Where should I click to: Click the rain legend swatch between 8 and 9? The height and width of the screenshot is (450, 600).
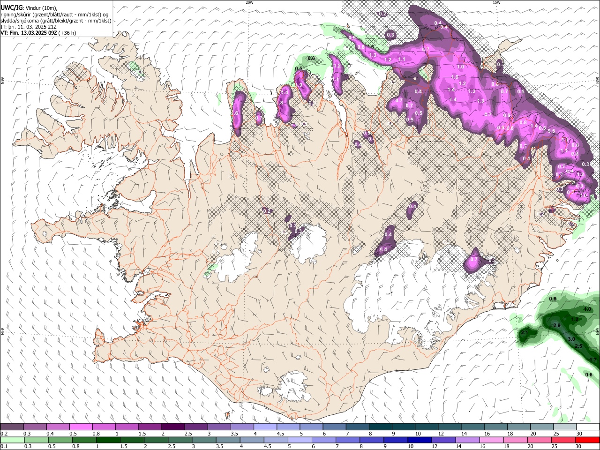[371, 440]
